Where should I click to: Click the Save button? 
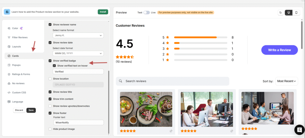(x=31, y=110)
